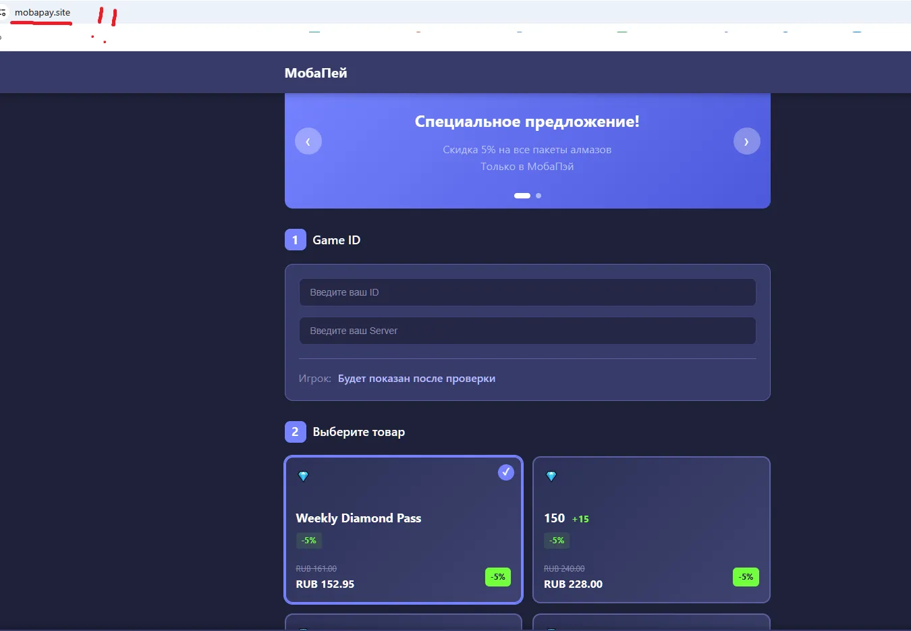Select the 150 +15 diamonds package
The width and height of the screenshot is (911, 631).
click(x=651, y=530)
